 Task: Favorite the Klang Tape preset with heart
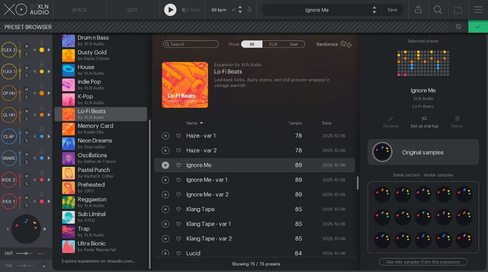coord(178,209)
